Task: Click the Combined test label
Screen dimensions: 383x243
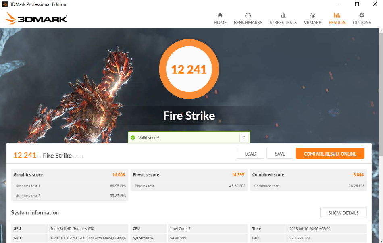Action: click(x=266, y=186)
